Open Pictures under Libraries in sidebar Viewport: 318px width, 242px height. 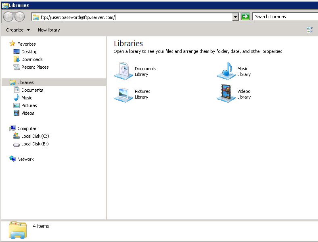(x=29, y=105)
